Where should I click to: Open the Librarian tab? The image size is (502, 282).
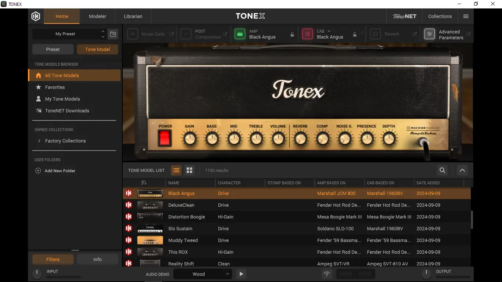pyautogui.click(x=133, y=17)
